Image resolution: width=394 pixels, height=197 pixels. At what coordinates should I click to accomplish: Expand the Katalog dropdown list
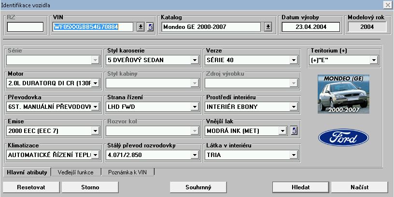pos(268,26)
